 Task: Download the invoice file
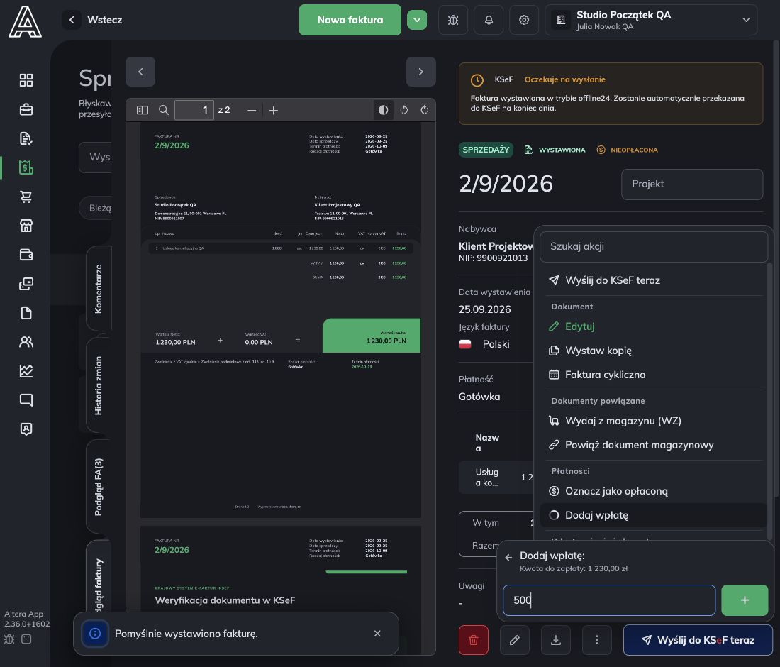556,640
